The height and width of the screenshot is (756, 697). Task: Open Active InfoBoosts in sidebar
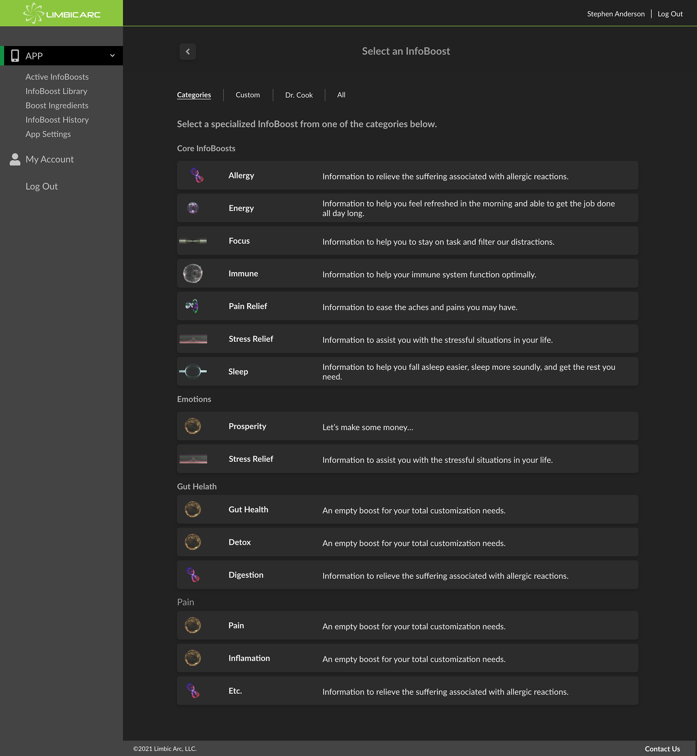(57, 77)
